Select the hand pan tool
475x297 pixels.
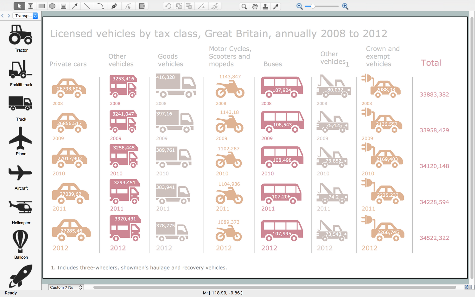[255, 6]
